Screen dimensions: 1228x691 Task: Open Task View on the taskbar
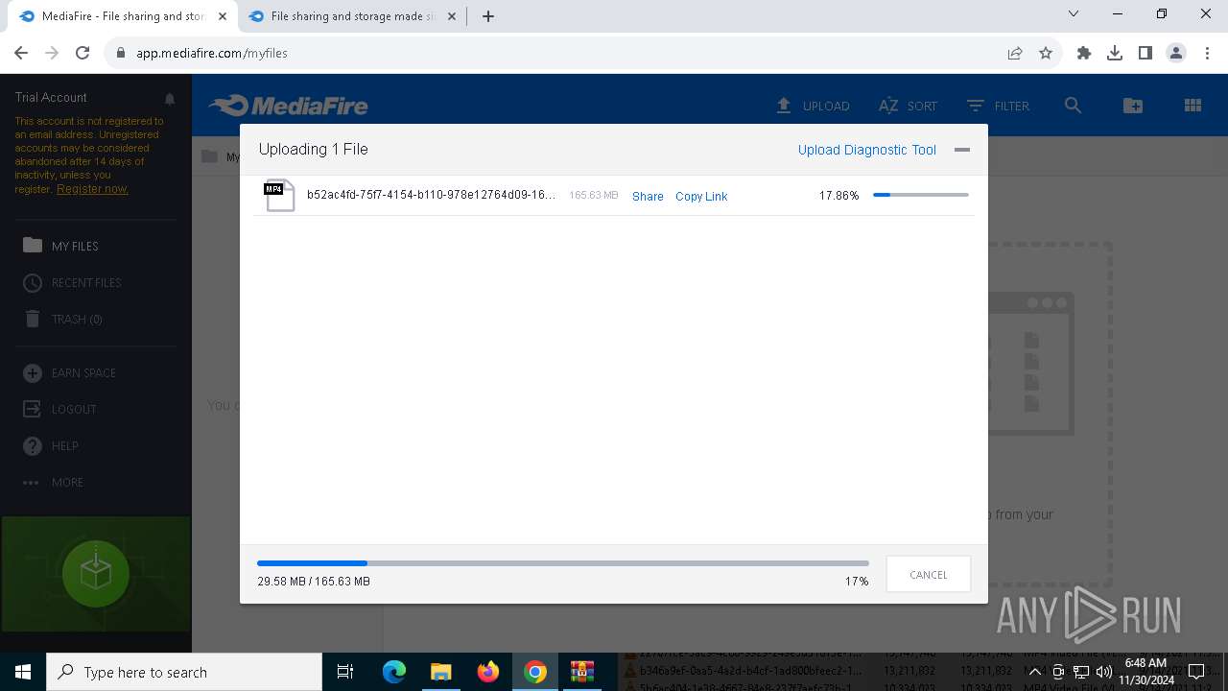coord(345,672)
